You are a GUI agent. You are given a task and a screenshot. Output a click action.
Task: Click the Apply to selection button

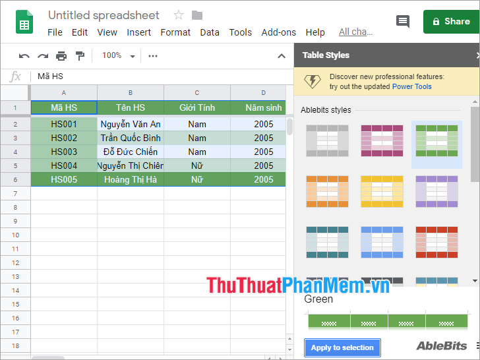click(x=342, y=347)
